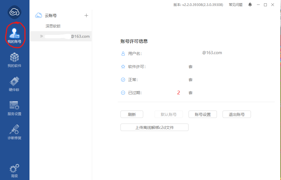Click 退出账号 to log out
This screenshot has width=281, height=180.
click(237, 115)
